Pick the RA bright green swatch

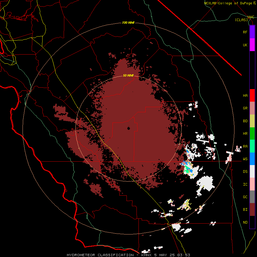pos(252,146)
